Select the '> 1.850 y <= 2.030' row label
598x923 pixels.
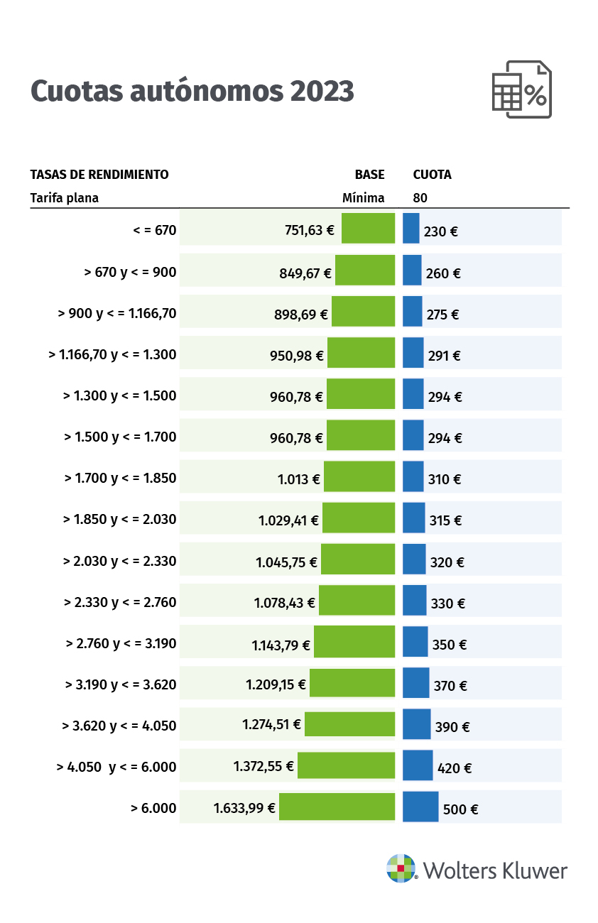click(x=119, y=519)
